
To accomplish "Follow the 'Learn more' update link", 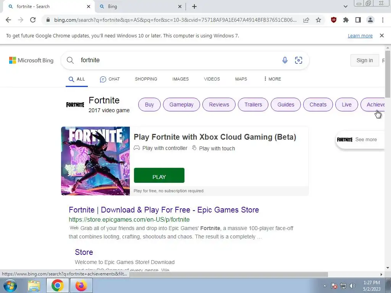I will [x=360, y=35].
